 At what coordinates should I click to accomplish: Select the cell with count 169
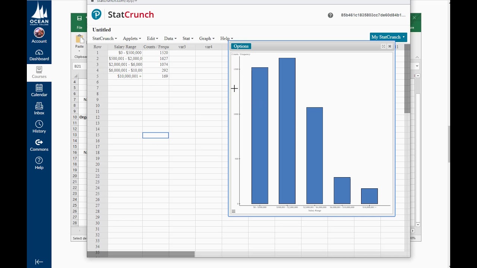click(156, 76)
